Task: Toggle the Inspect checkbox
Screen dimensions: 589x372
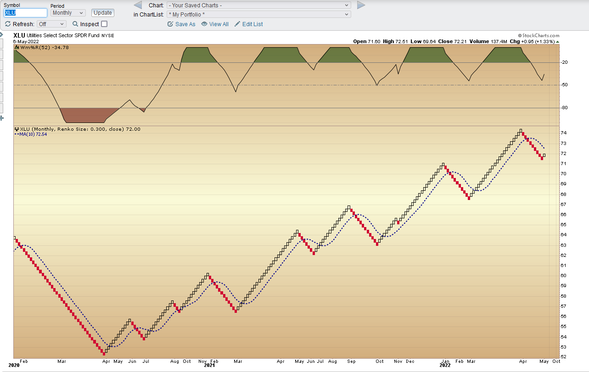Action: pos(104,24)
